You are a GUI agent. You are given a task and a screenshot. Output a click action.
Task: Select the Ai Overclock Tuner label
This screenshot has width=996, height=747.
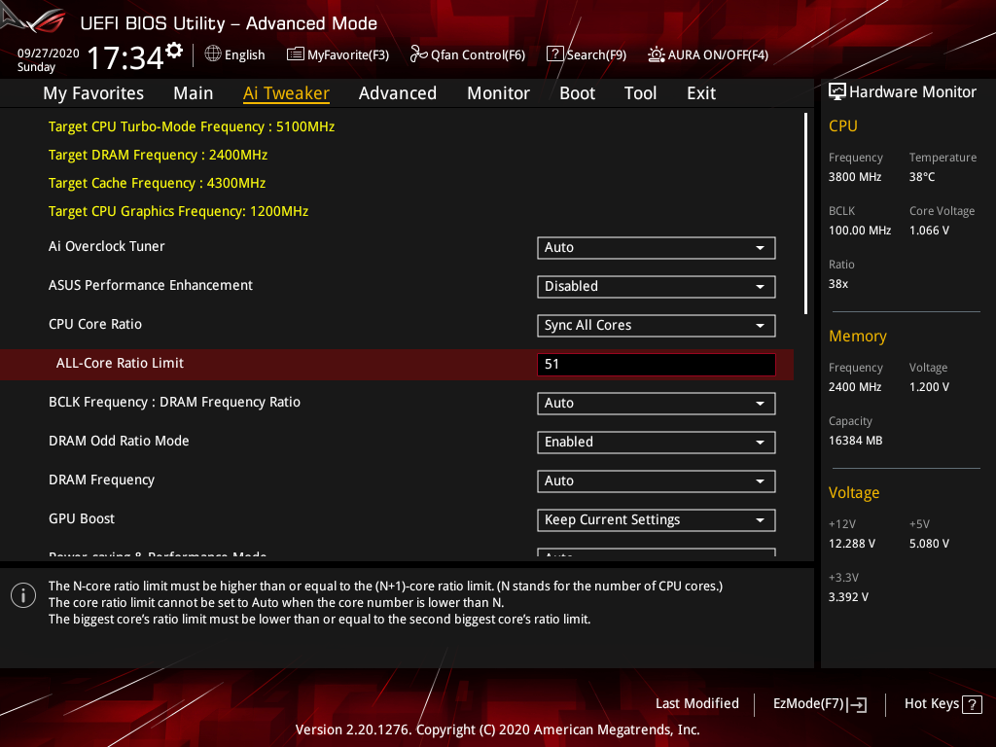pos(107,246)
